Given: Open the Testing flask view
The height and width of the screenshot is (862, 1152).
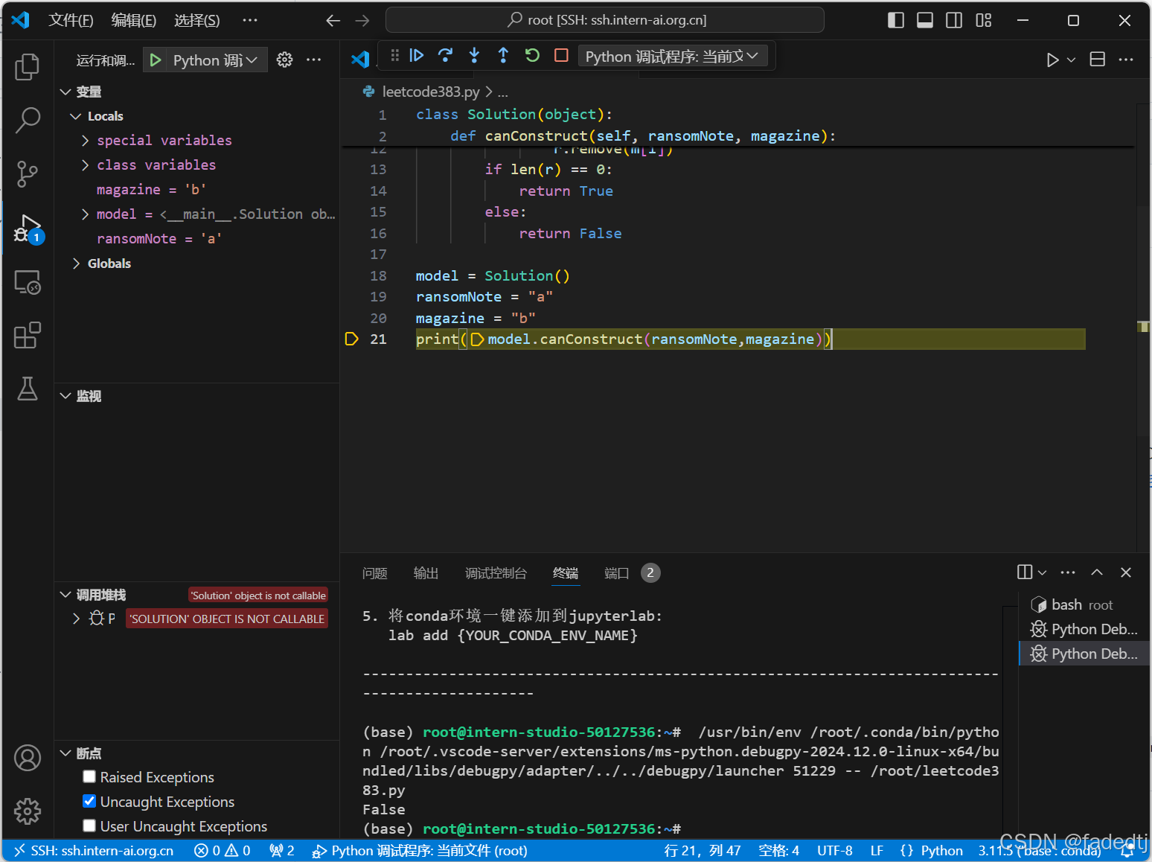Looking at the screenshot, I should (x=28, y=389).
